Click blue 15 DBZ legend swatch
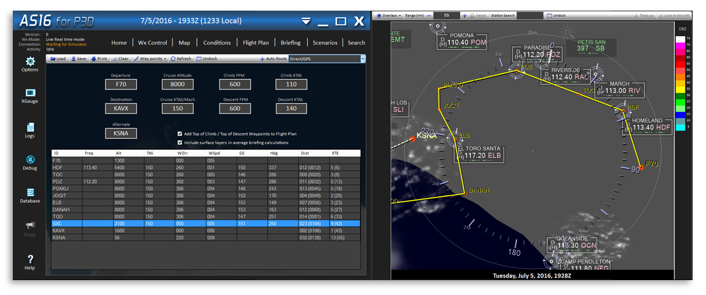This screenshot has height=295, width=706. coord(680,114)
